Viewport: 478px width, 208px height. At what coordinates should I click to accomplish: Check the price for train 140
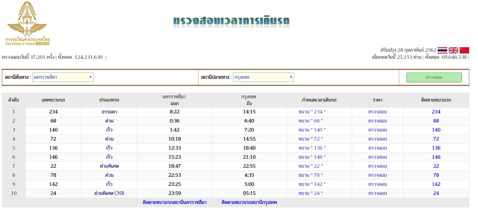pyautogui.click(x=378, y=130)
